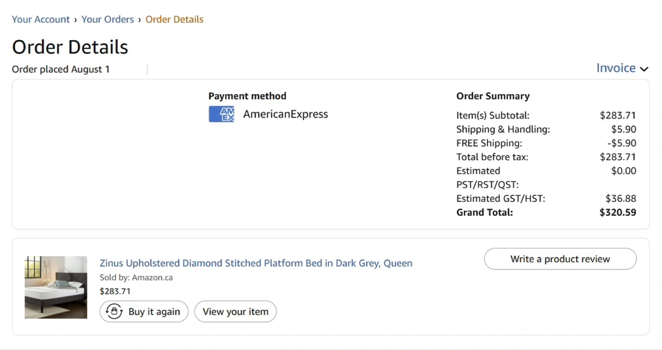This screenshot has width=662, height=350.
Task: Expand the Invoice dropdown chevron arrow
Action: (x=644, y=69)
